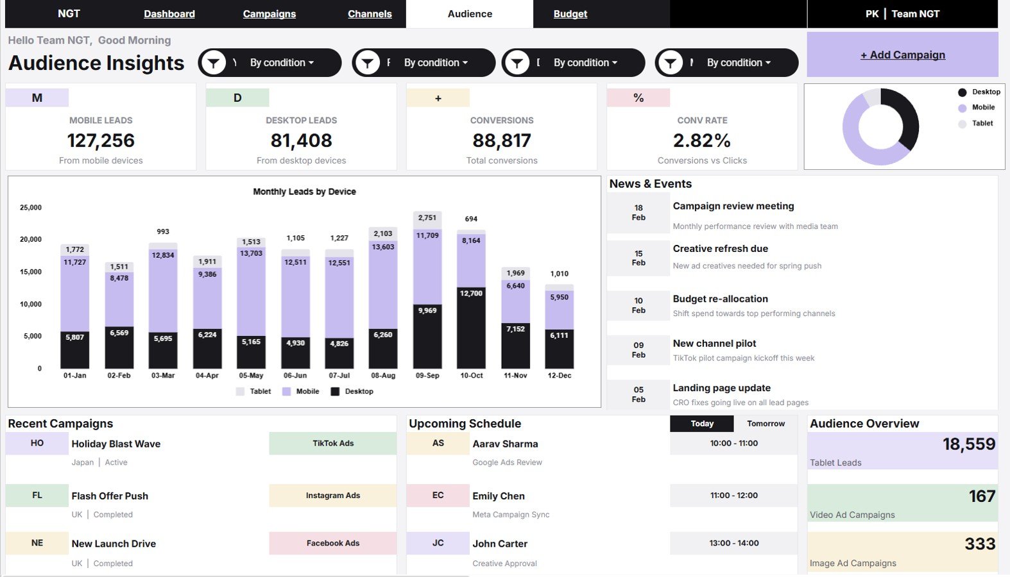Open the Budget tab
Screen dimensions: 1010x577
pyautogui.click(x=570, y=14)
